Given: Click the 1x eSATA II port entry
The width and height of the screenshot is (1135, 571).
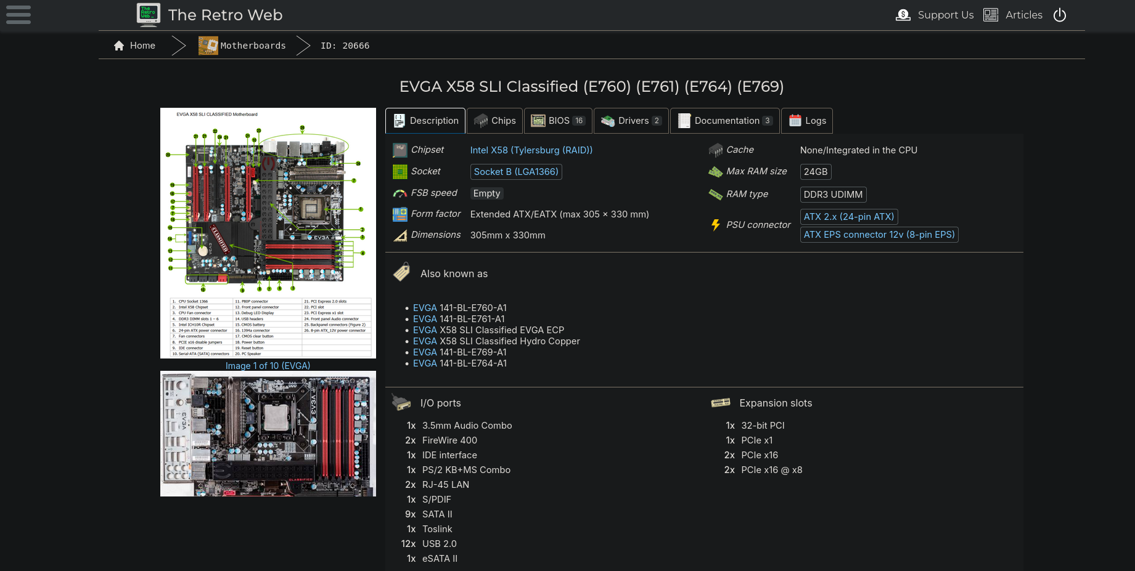Looking at the screenshot, I should pyautogui.click(x=432, y=559).
